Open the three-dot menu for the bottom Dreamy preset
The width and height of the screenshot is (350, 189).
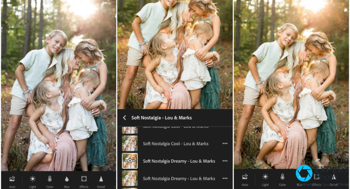pos(225,178)
